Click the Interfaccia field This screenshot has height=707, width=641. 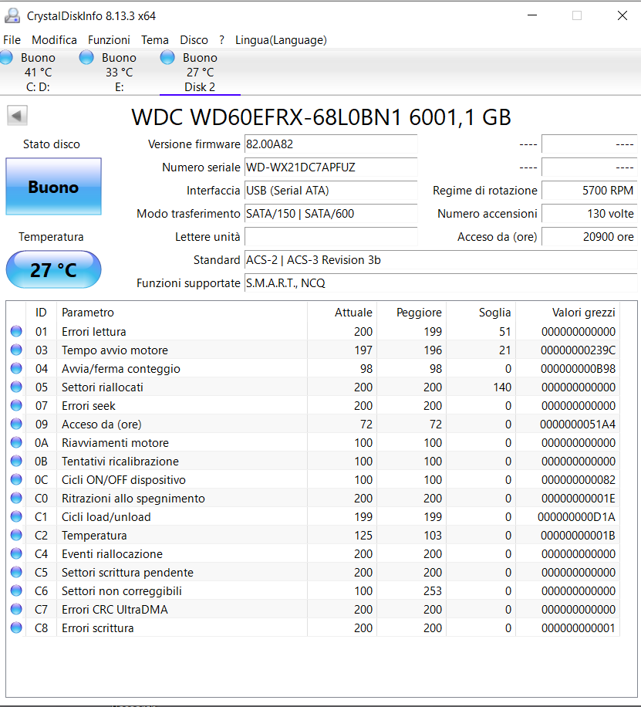click(331, 191)
